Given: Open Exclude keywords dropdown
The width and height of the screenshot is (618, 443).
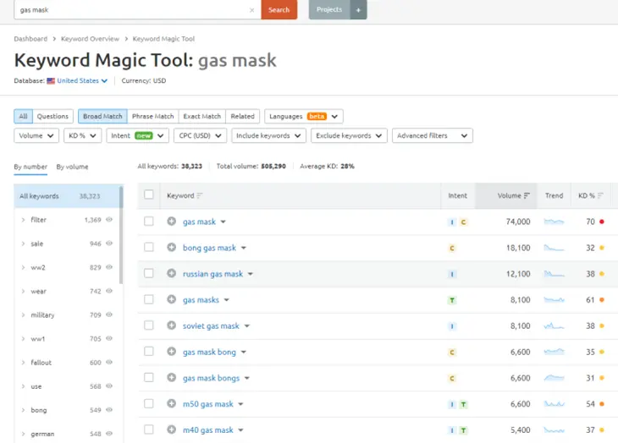Looking at the screenshot, I should pos(349,136).
